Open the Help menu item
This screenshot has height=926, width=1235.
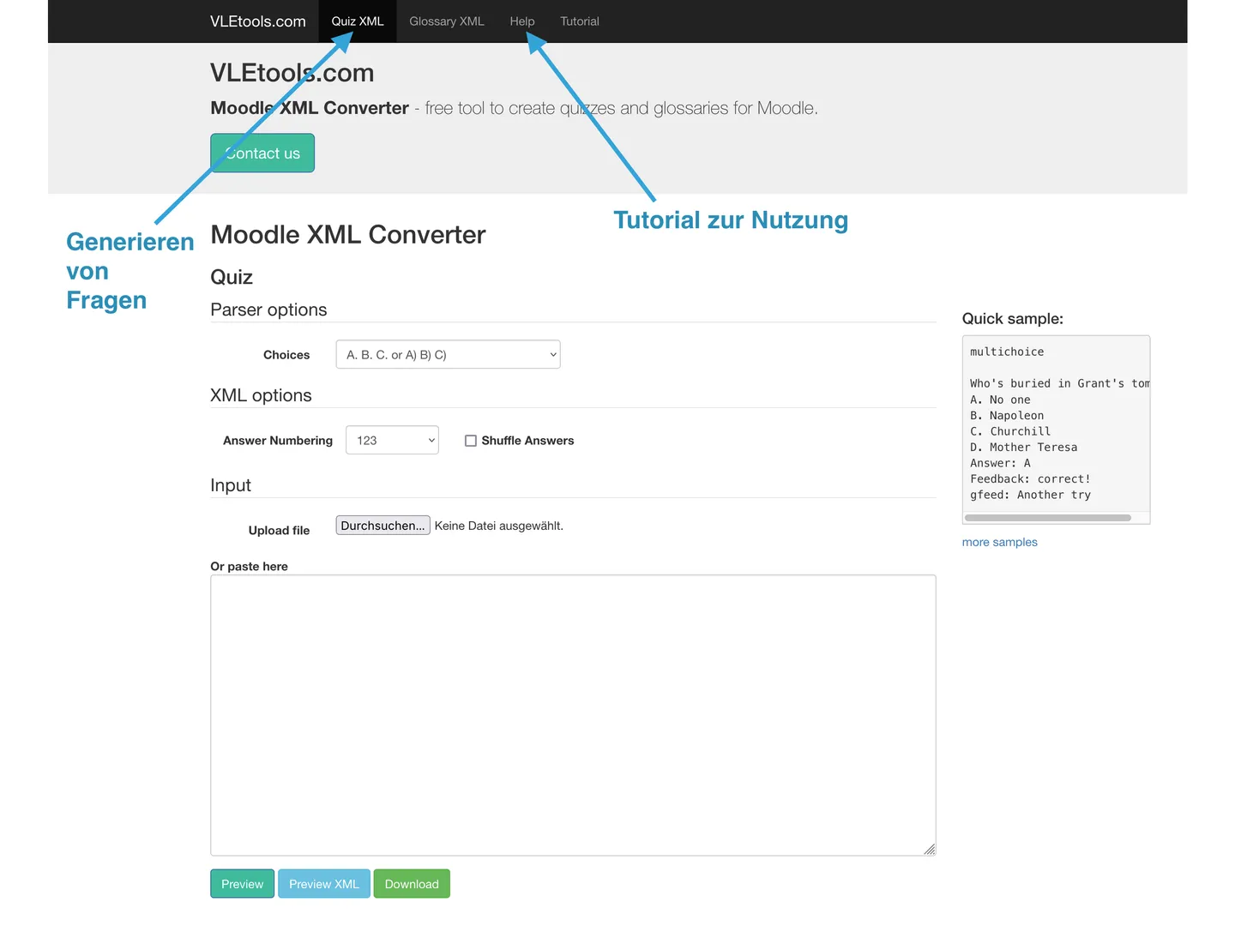pyautogui.click(x=522, y=21)
